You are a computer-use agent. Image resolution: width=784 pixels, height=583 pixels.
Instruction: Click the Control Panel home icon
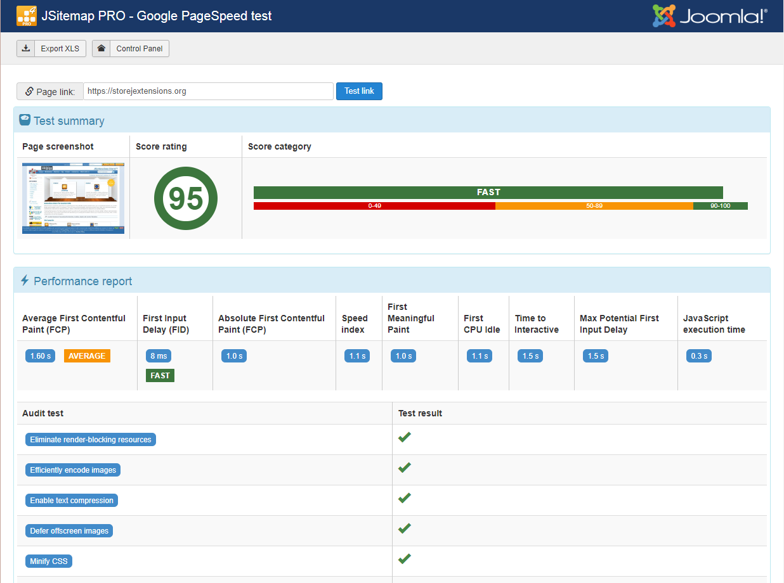[x=101, y=48]
